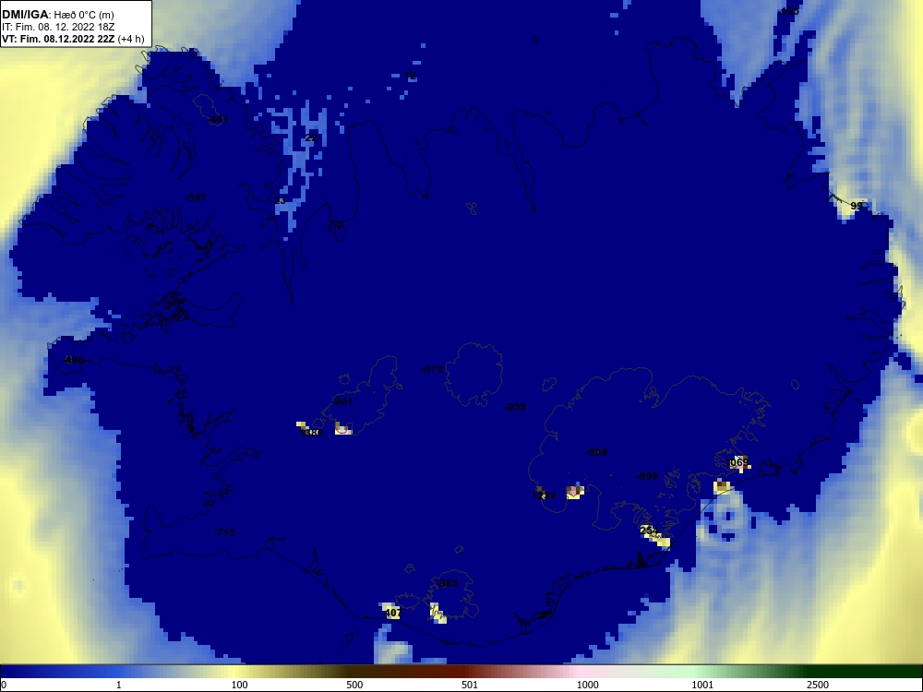Click the legend label 2500
This screenshot has width=923, height=692.
(818, 685)
